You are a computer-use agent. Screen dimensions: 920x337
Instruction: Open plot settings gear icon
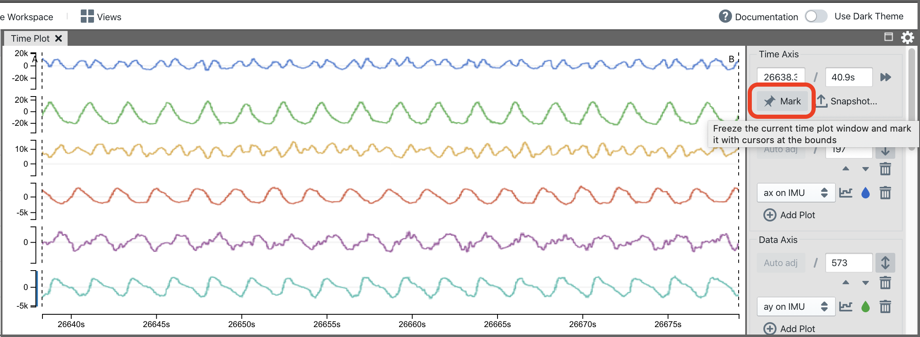(x=907, y=38)
